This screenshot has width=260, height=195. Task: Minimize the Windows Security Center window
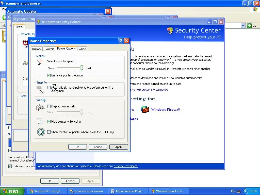pyautogui.click(x=209, y=22)
